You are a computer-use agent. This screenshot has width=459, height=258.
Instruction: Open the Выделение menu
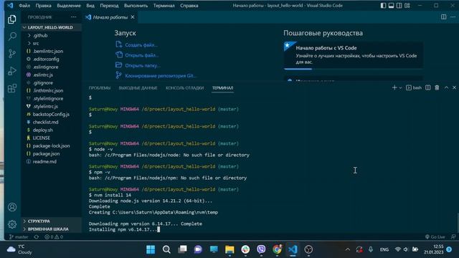(x=69, y=6)
